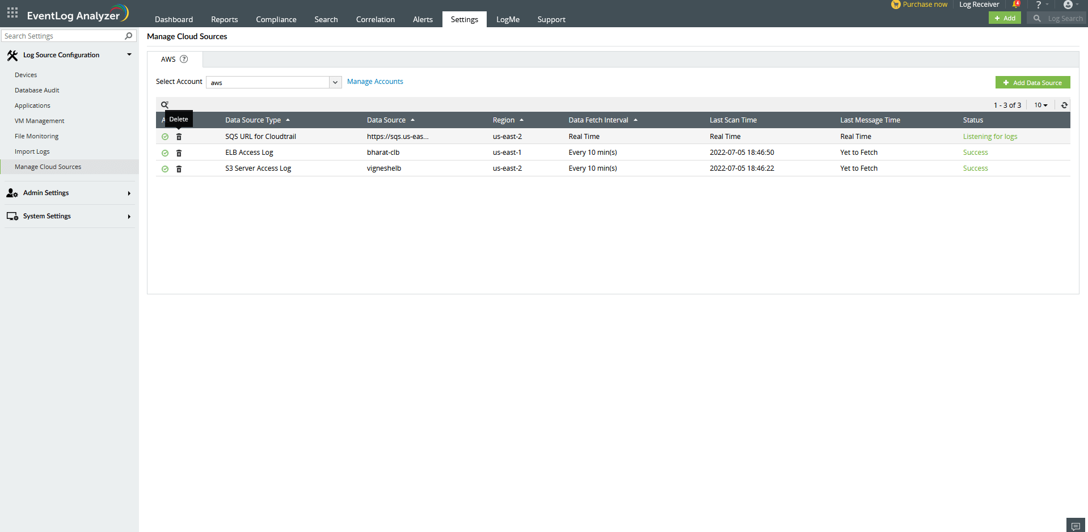Open the apps grid launcher
Viewport: 1088px width, 532px height.
pos(11,12)
